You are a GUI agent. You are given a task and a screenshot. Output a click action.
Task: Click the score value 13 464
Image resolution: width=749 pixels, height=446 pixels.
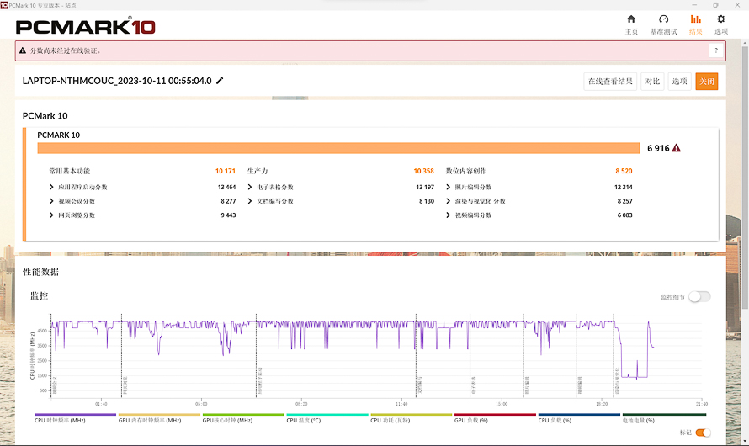click(226, 187)
